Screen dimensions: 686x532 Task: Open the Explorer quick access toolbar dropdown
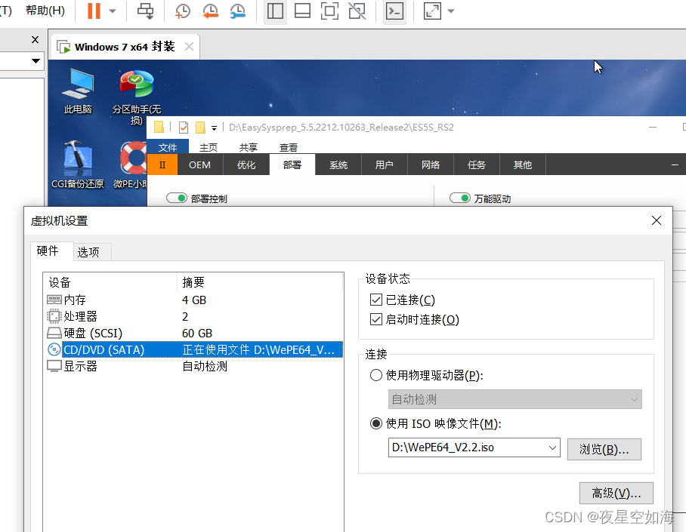pos(214,128)
